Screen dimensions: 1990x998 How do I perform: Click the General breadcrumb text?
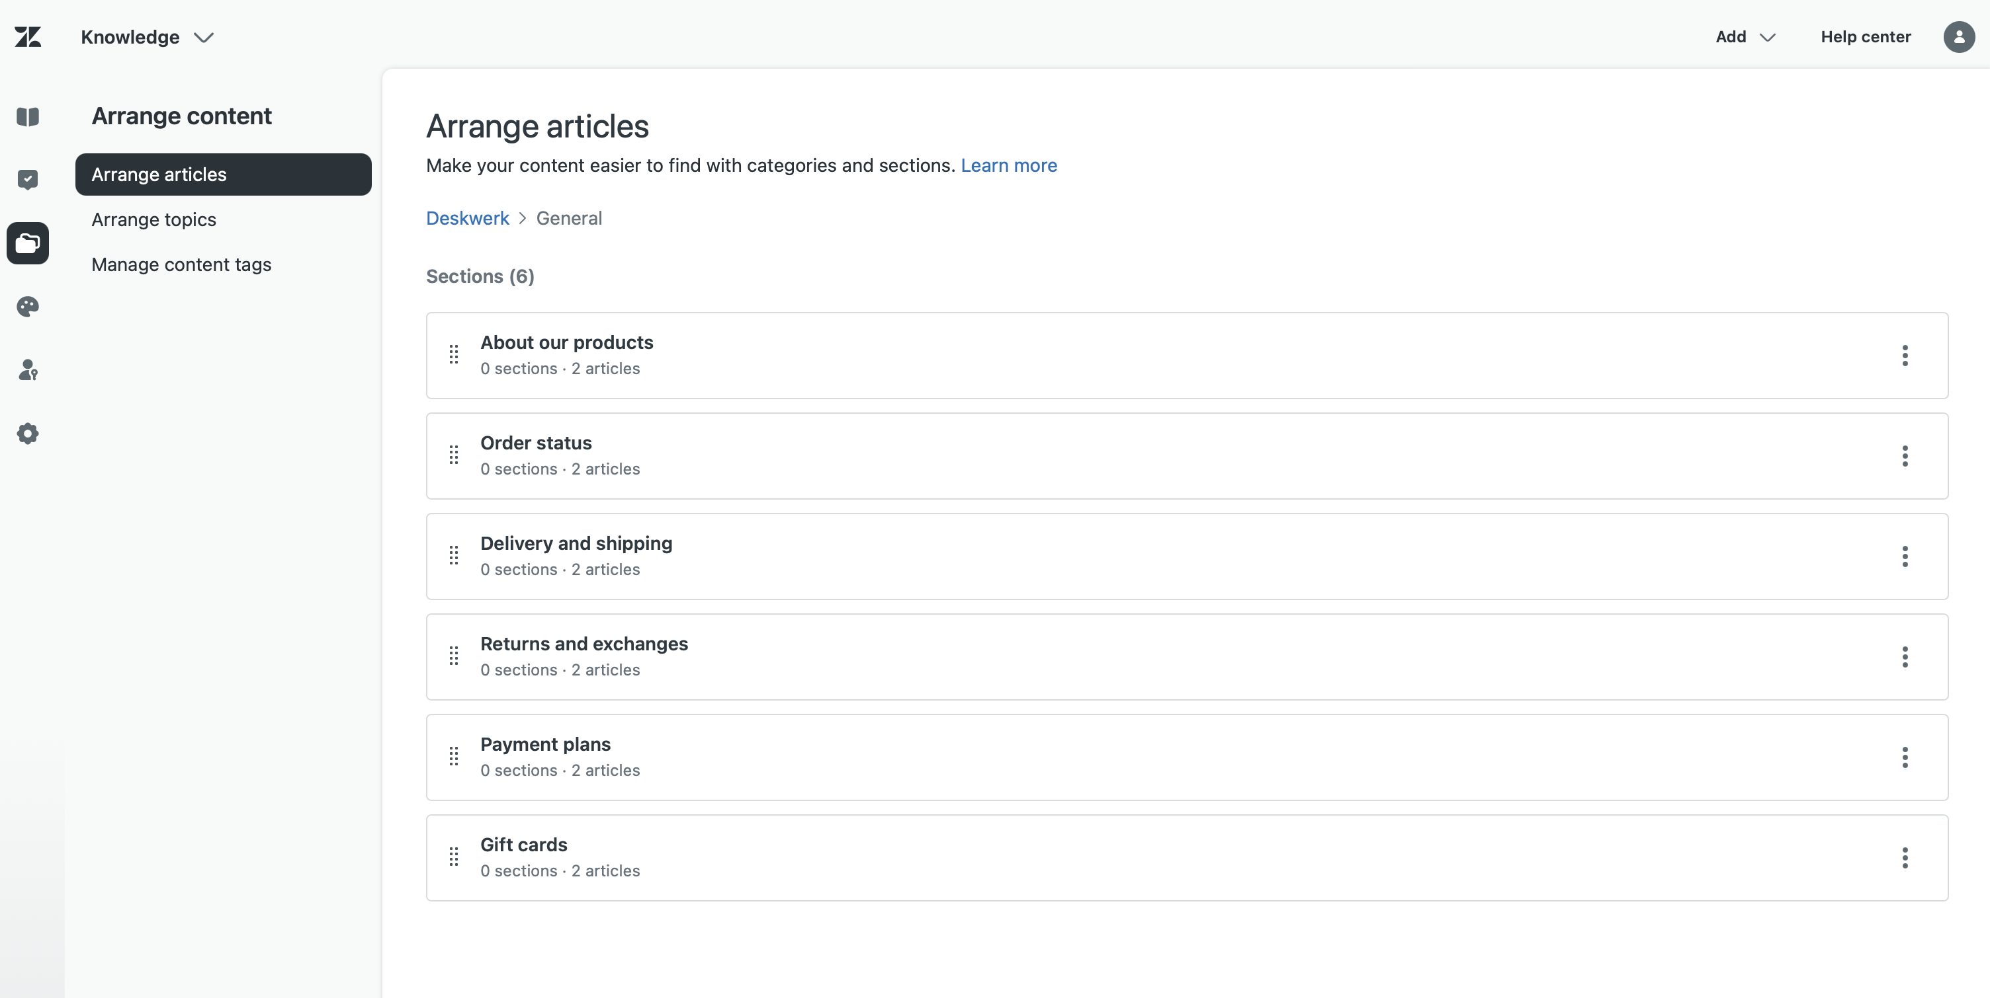(568, 218)
